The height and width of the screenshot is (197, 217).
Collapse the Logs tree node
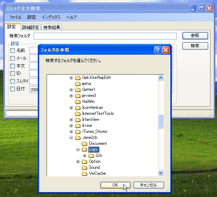click(x=78, y=149)
